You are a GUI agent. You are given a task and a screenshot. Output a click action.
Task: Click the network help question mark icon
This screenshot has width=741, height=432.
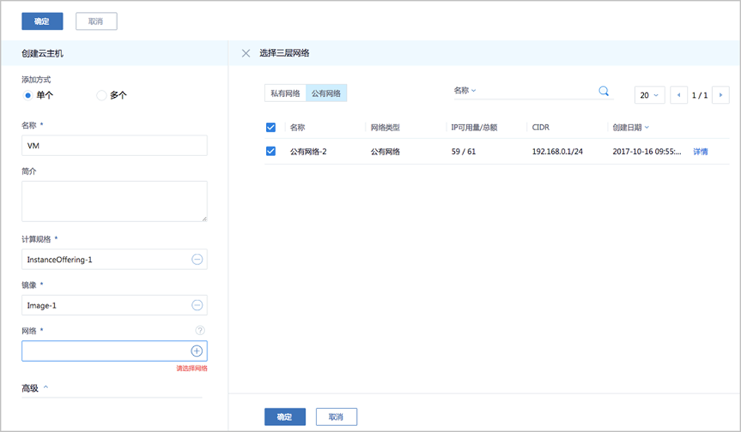pos(199,331)
